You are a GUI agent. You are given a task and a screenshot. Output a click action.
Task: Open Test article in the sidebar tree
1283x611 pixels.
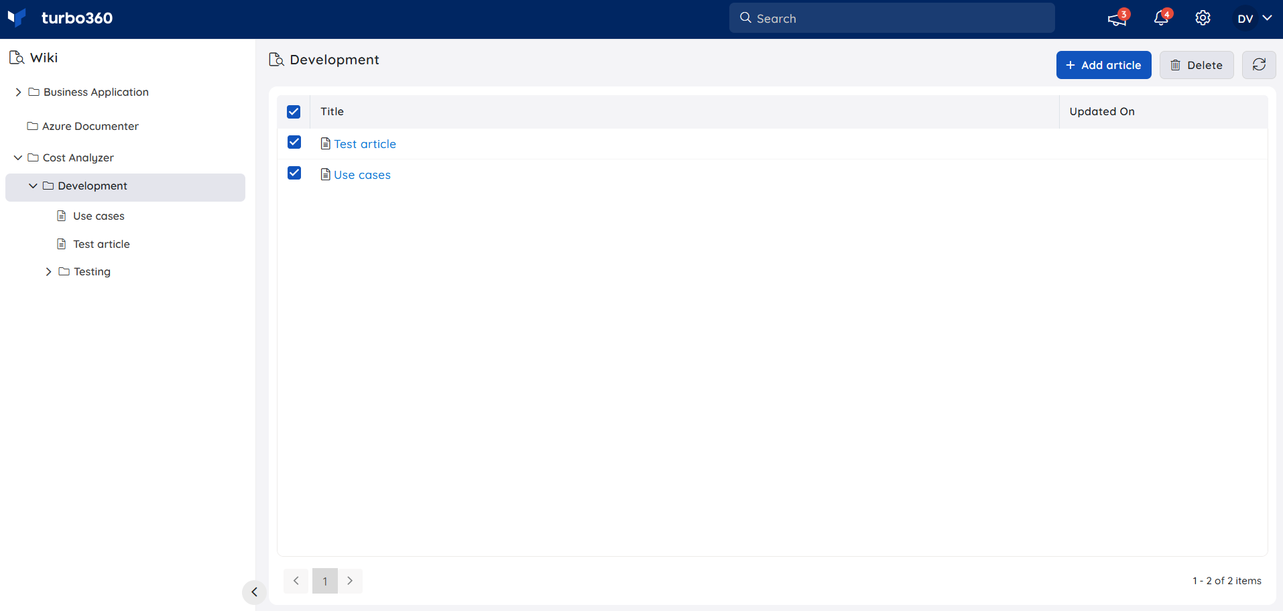pyautogui.click(x=101, y=244)
